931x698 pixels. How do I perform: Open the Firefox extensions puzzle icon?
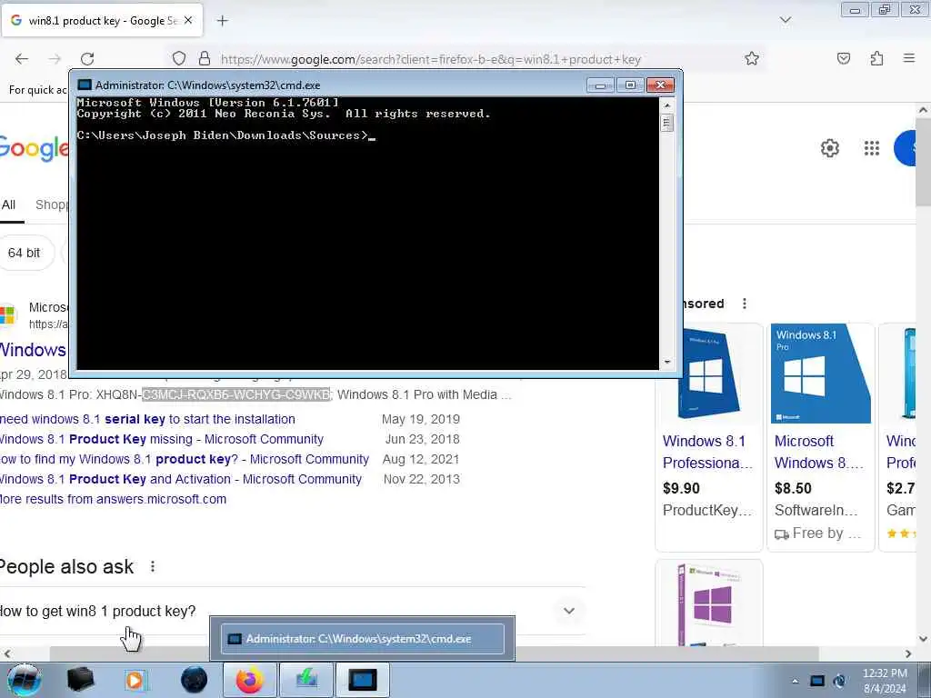(876, 59)
